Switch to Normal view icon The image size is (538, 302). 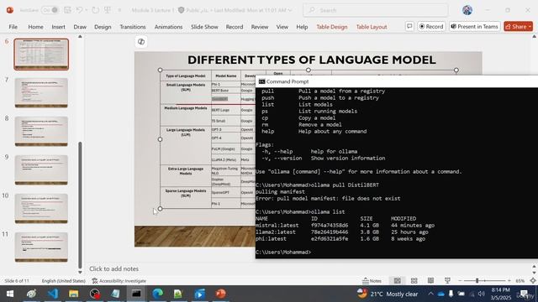pyautogui.click(x=398, y=281)
